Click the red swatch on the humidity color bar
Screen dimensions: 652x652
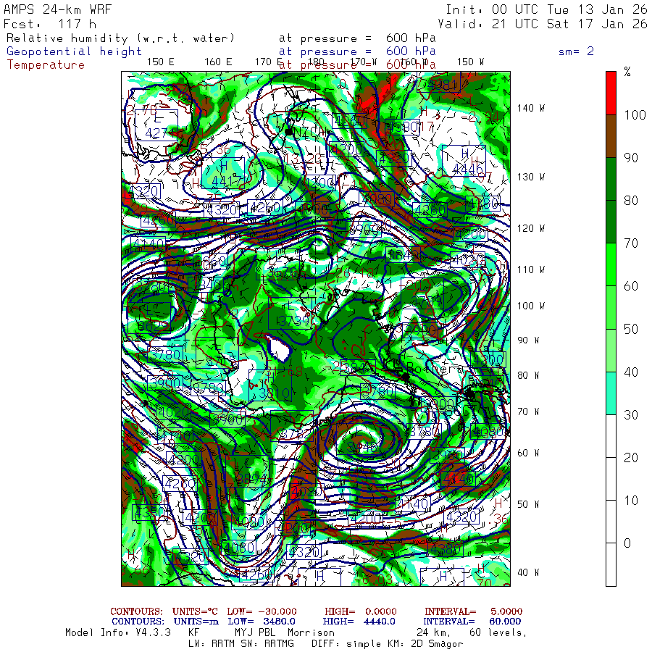(x=611, y=92)
